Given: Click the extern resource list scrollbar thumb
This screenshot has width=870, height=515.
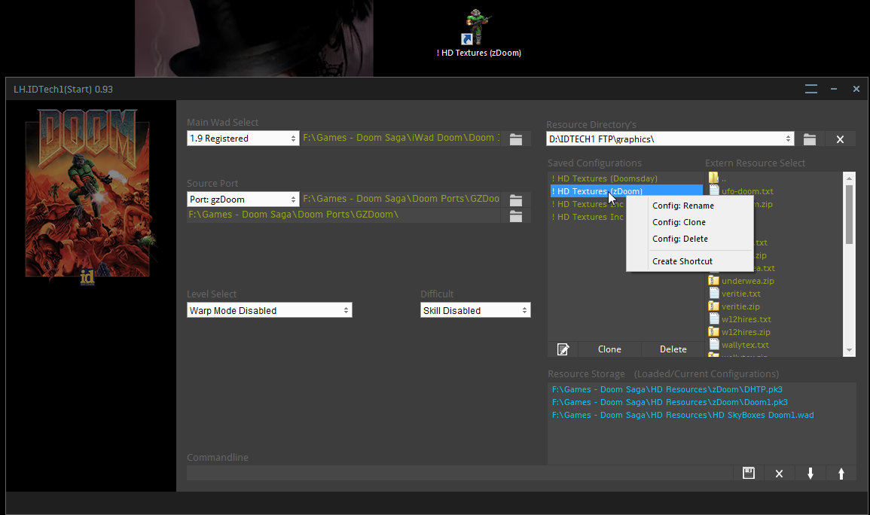Looking at the screenshot, I should 849,214.
